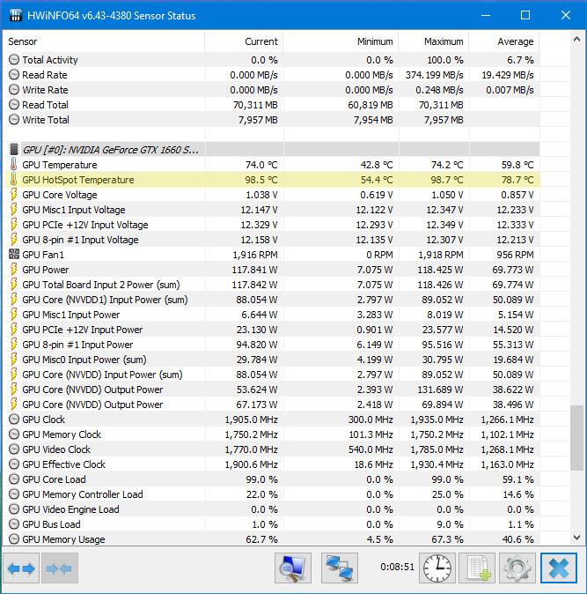The width and height of the screenshot is (587, 594).
Task: Select the GPU [#0]: NVIDIA GeForce GTX 1660 row
Action: click(x=271, y=149)
